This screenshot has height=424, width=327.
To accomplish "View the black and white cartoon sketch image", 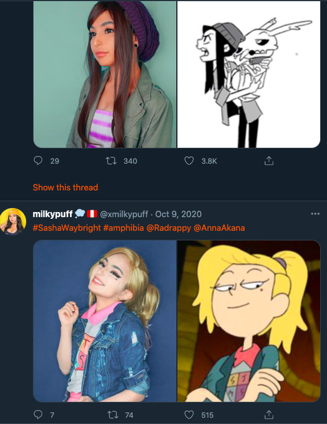I will [249, 74].
